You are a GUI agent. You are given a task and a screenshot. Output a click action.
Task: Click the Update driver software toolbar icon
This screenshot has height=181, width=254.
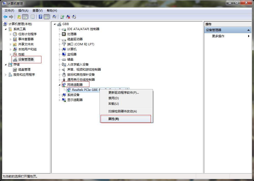coord(62,17)
